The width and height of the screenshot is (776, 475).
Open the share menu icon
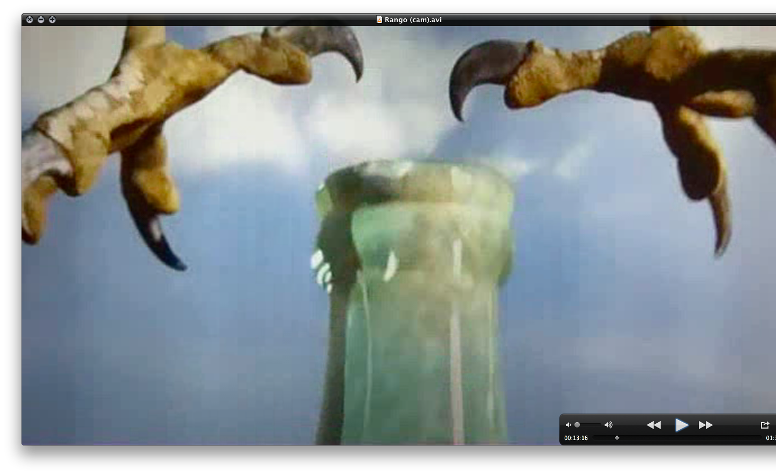pyautogui.click(x=765, y=425)
